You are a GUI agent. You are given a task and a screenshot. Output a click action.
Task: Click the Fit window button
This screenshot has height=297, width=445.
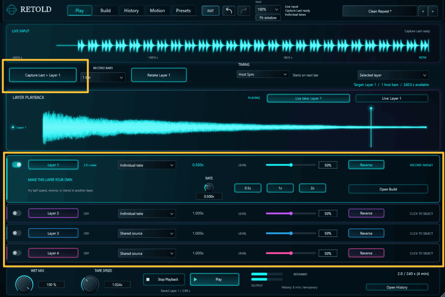(x=268, y=18)
